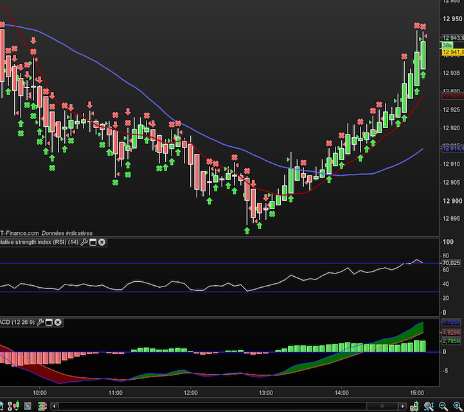Click the MACD histogram value 2,7959
This screenshot has height=412, width=464.
coord(451,341)
